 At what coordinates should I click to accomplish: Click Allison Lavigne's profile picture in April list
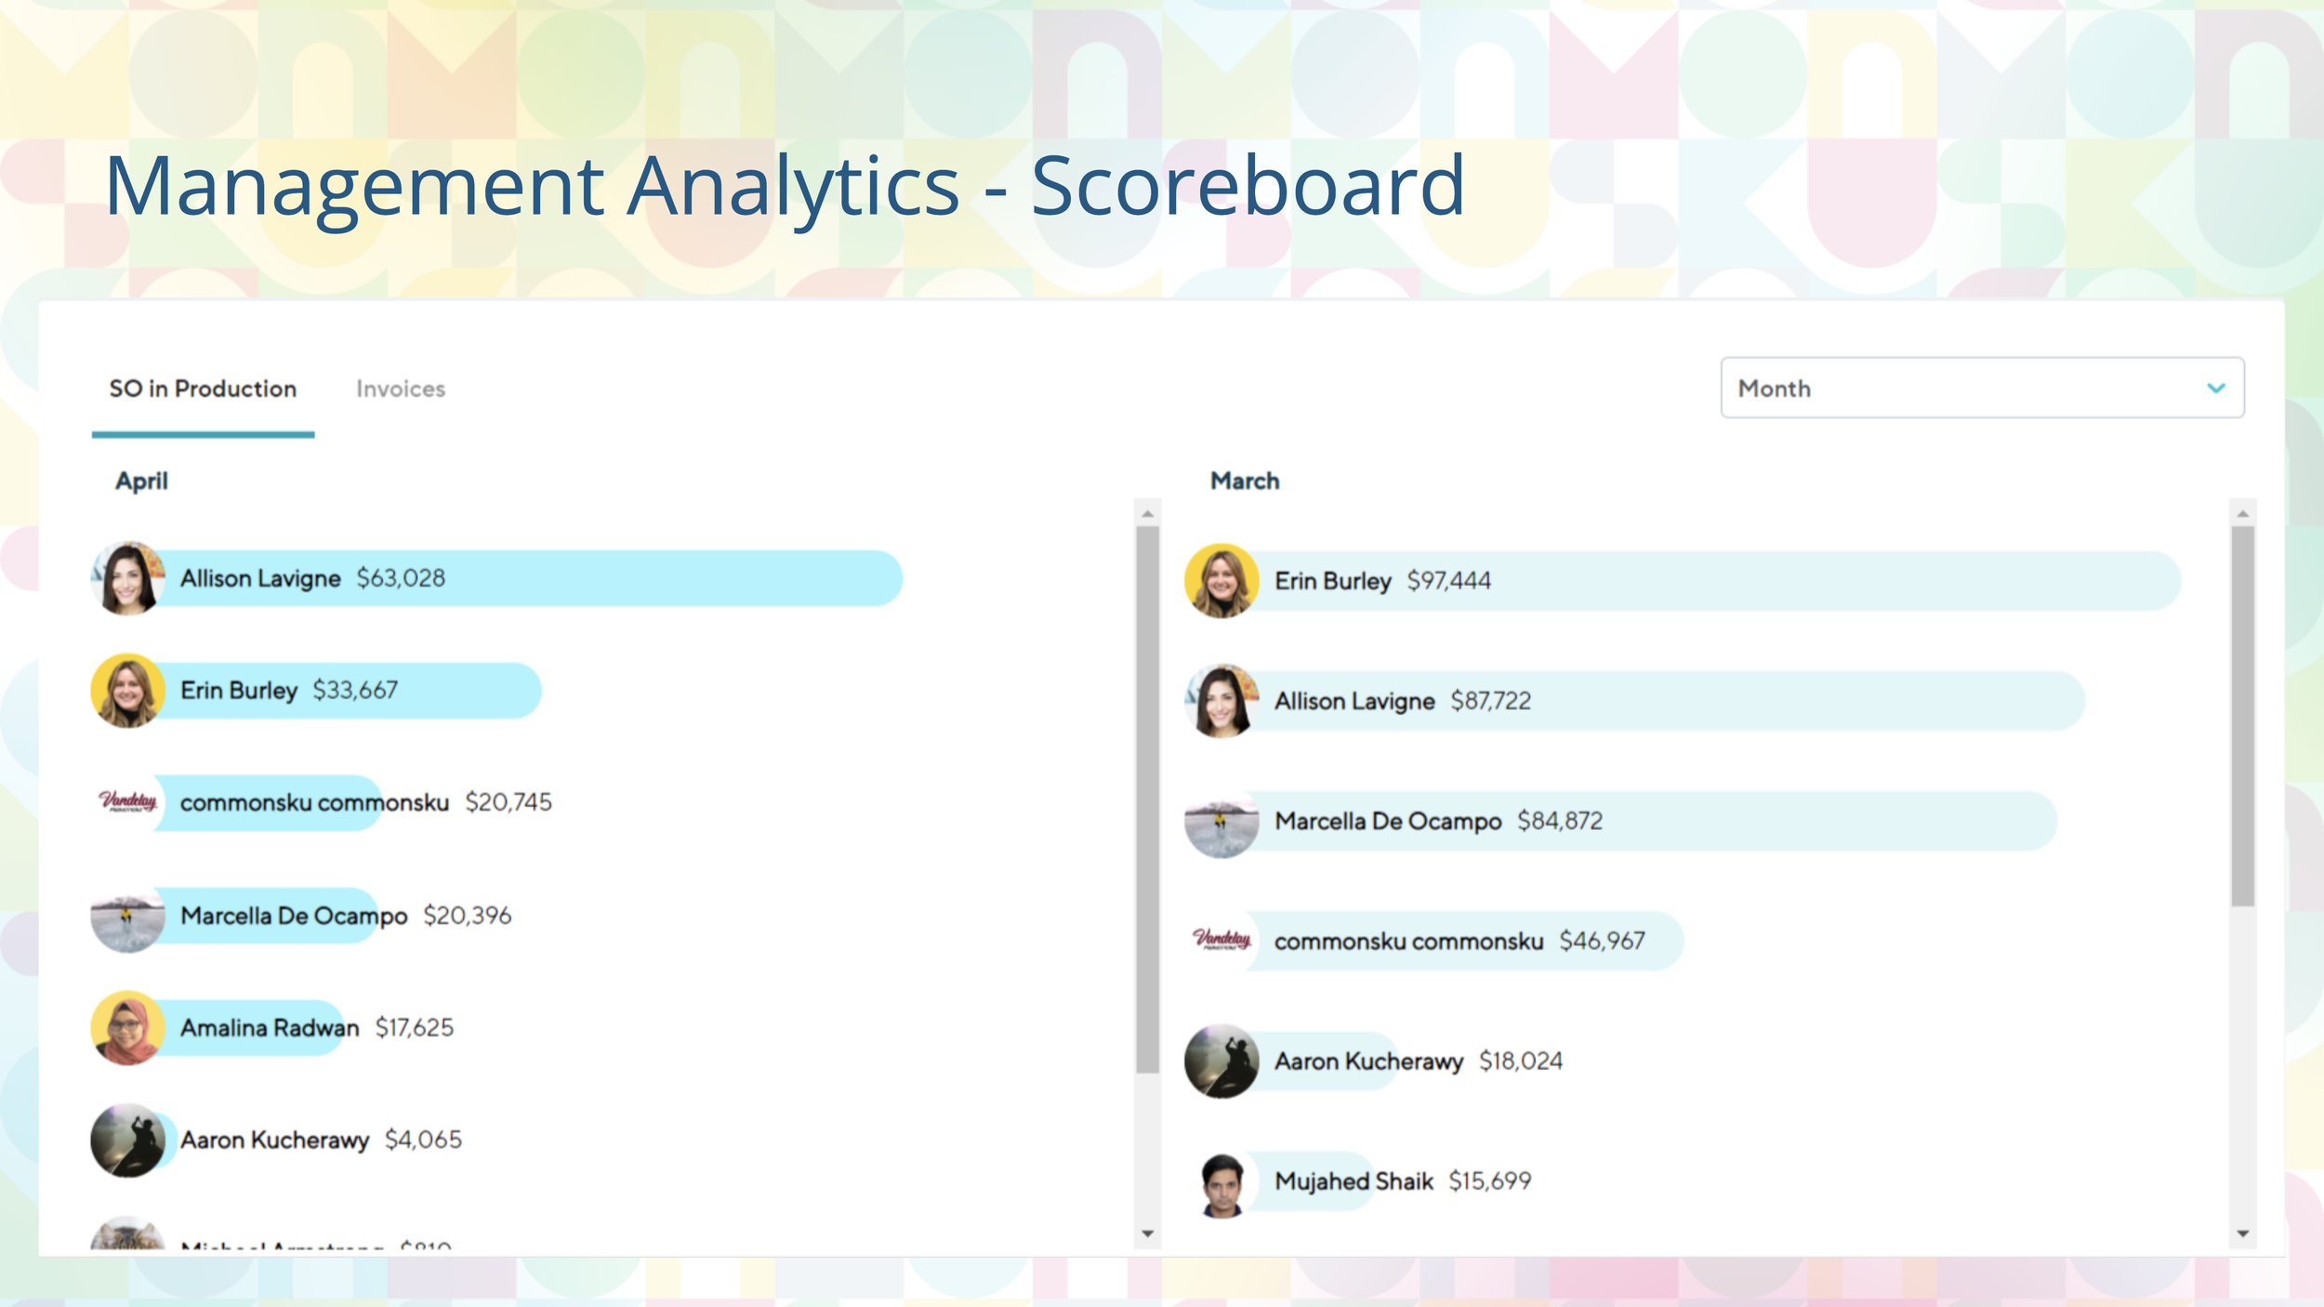coord(127,578)
